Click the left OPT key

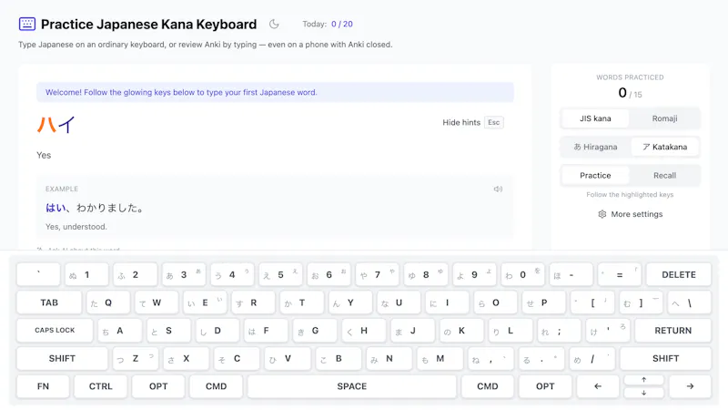158,385
